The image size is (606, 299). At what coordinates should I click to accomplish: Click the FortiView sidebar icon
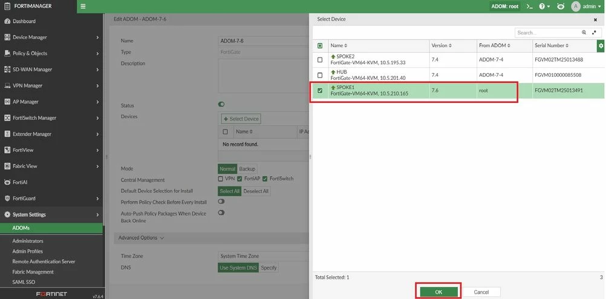click(x=7, y=150)
